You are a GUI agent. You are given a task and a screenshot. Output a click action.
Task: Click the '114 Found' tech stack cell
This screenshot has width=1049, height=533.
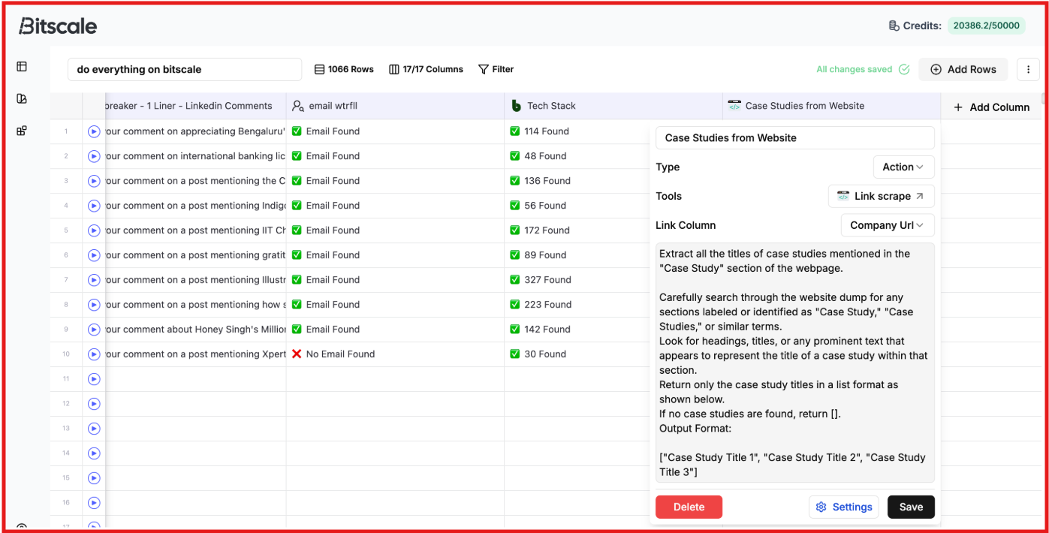[577, 131]
